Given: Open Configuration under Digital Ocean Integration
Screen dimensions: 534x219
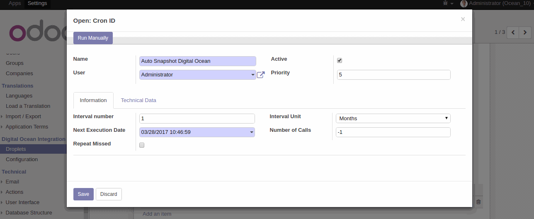Looking at the screenshot, I should 22,159.
